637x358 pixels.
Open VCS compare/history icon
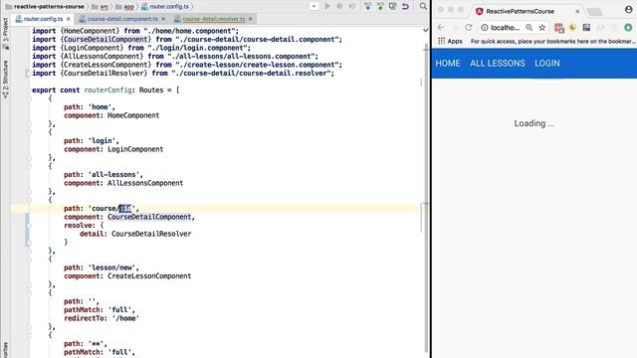coord(393,6)
